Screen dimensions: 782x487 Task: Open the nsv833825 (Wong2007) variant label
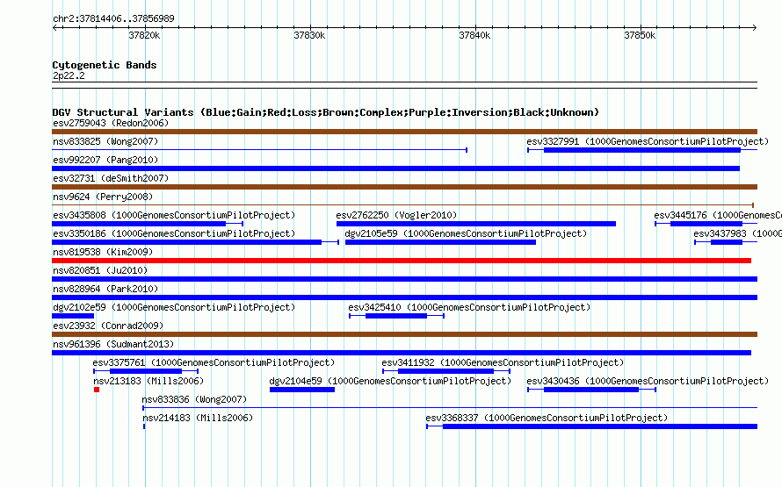coord(105,141)
